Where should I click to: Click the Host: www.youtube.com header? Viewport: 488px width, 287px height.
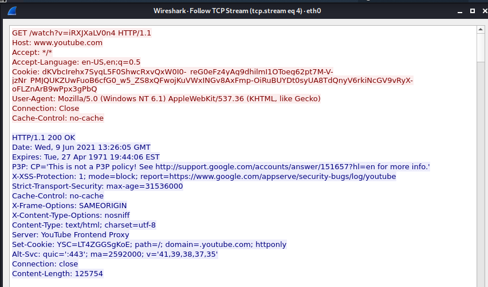click(57, 43)
